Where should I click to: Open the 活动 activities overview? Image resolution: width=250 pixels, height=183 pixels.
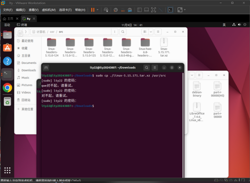[7, 25]
